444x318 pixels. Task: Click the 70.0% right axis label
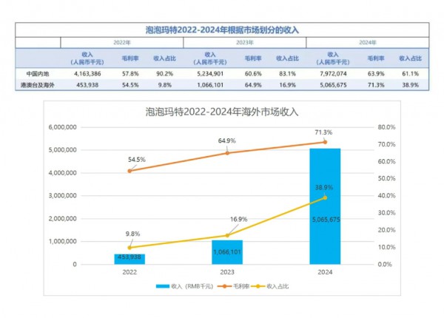(386, 144)
